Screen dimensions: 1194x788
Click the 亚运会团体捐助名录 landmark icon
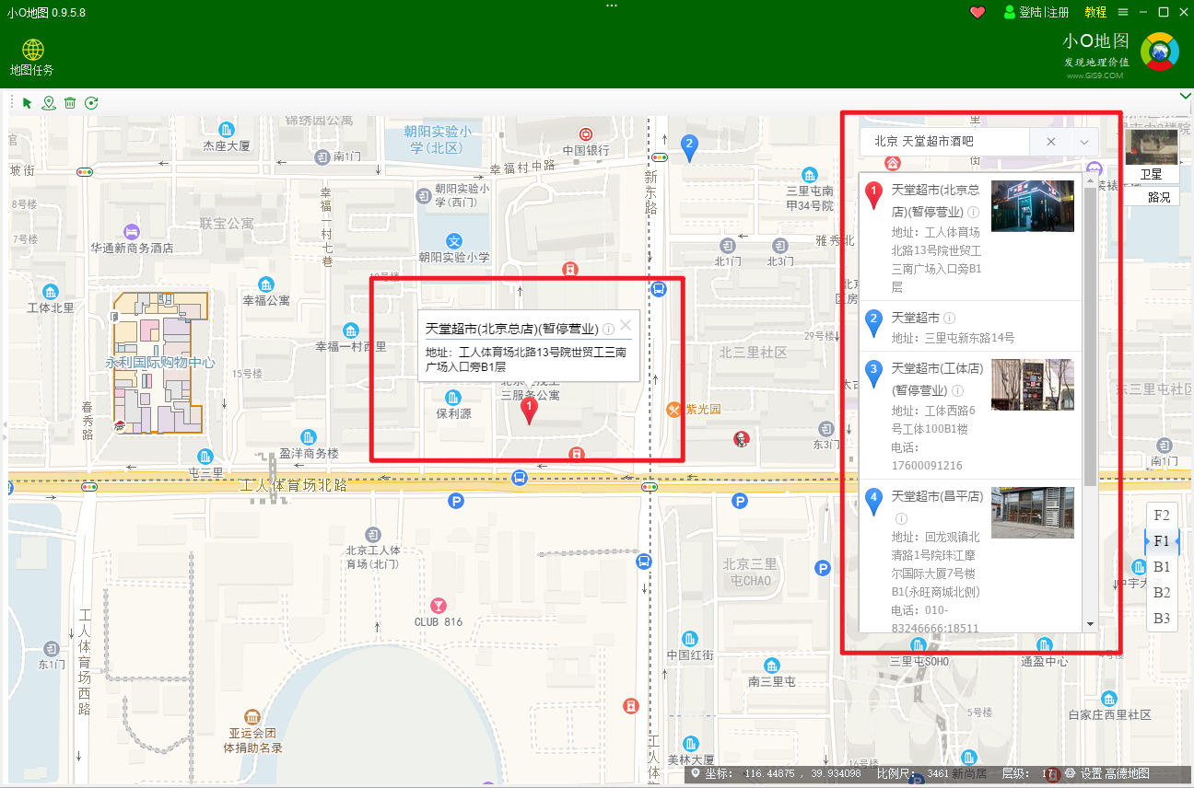[252, 716]
